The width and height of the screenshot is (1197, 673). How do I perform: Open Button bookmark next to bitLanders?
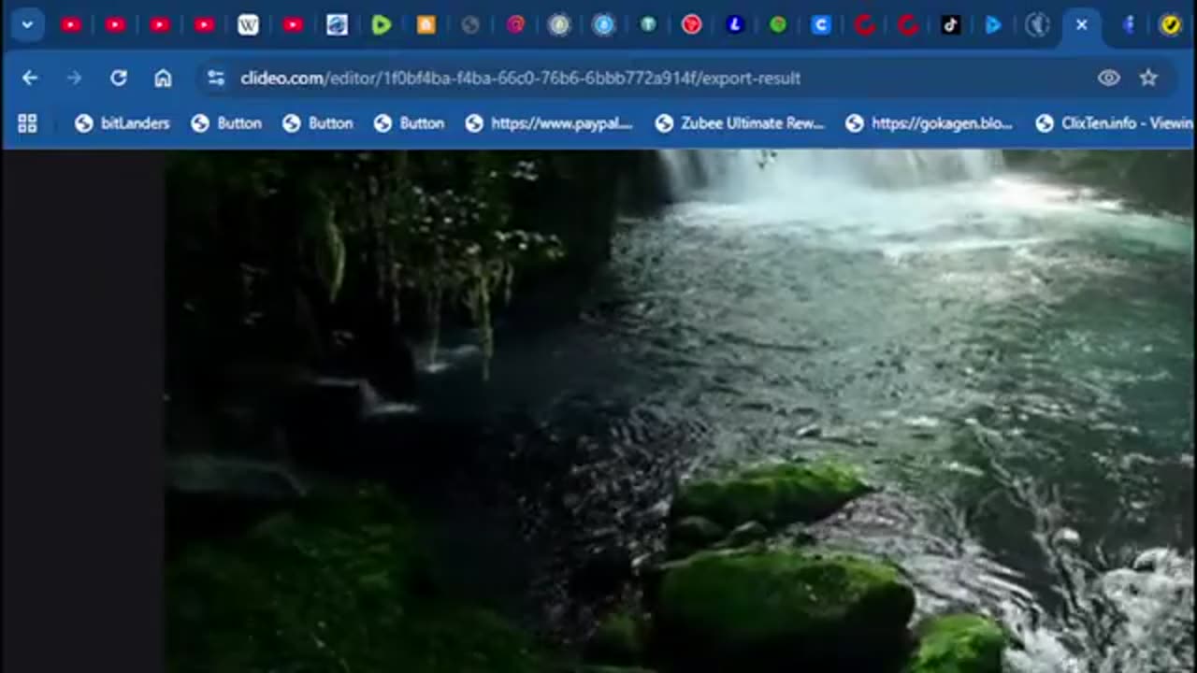(226, 123)
